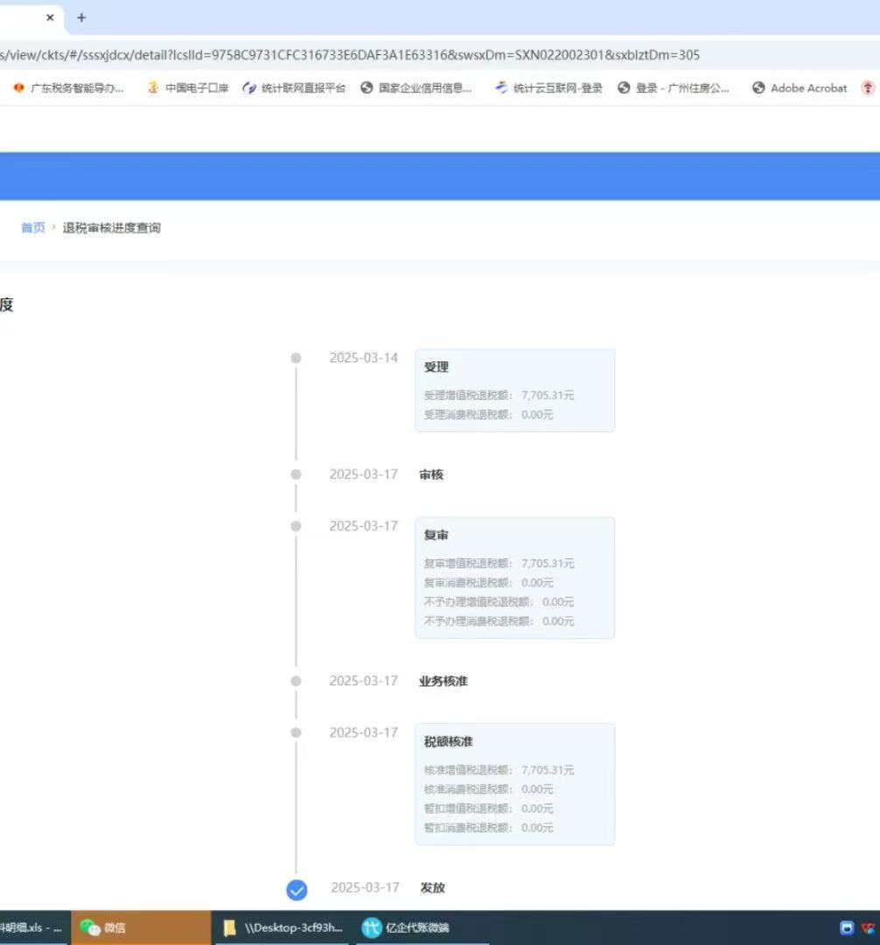Viewport: 880px width, 945px height.
Task: Click the 中国电子口岸 bookmark icon
Action: tap(153, 87)
